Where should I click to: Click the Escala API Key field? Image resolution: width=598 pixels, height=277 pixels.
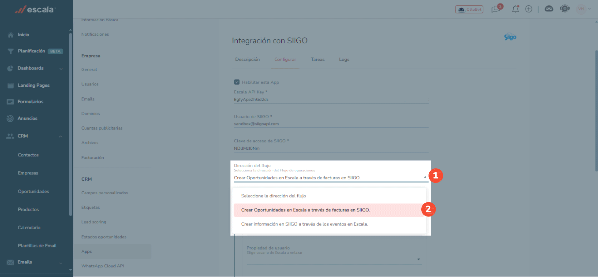(331, 100)
